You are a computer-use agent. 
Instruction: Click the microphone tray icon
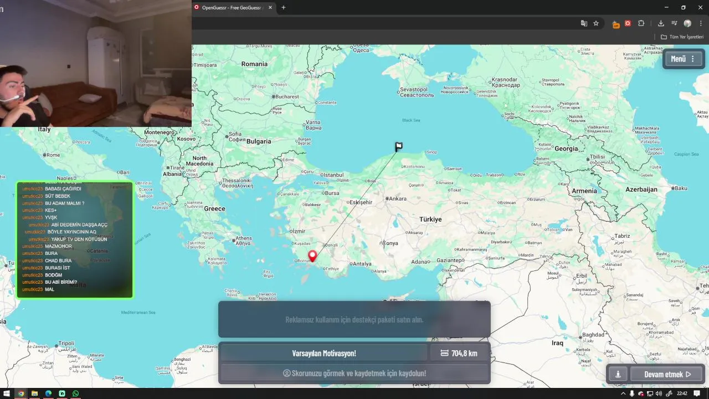[x=632, y=393]
